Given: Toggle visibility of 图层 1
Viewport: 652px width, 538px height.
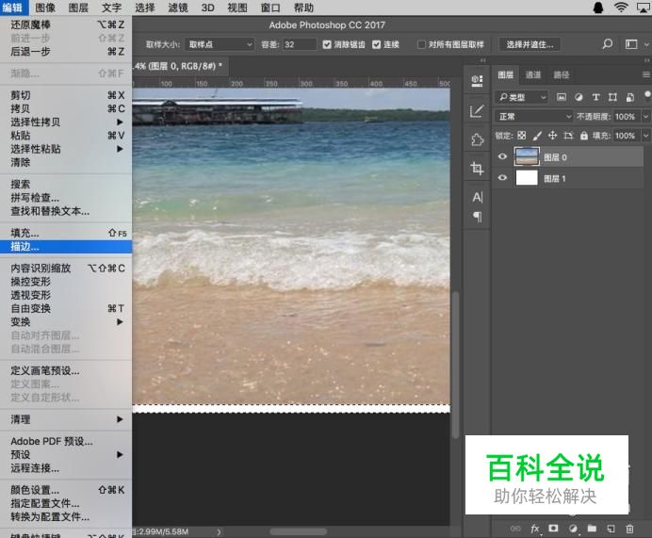Looking at the screenshot, I should [502, 178].
